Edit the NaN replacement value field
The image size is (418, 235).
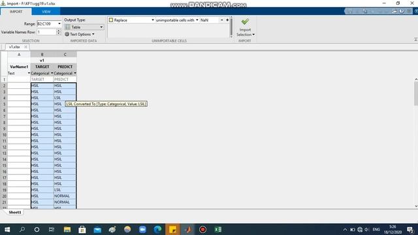[210, 20]
